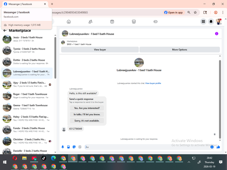Send a thumbs-up like
Screen dimensions: 227x170
tap(218, 147)
